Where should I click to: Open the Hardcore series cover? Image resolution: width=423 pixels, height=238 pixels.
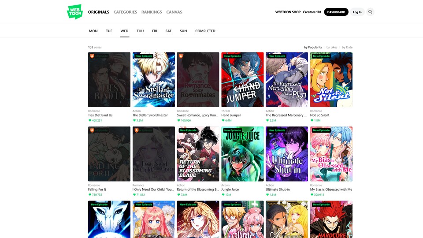click(331, 219)
